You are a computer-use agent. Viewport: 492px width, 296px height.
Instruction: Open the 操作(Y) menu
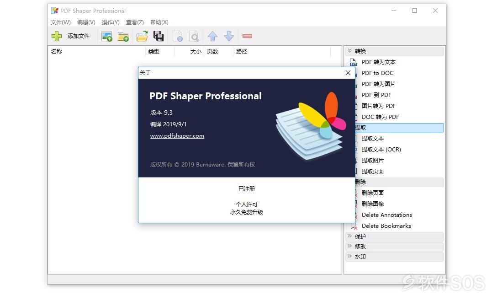tap(111, 22)
